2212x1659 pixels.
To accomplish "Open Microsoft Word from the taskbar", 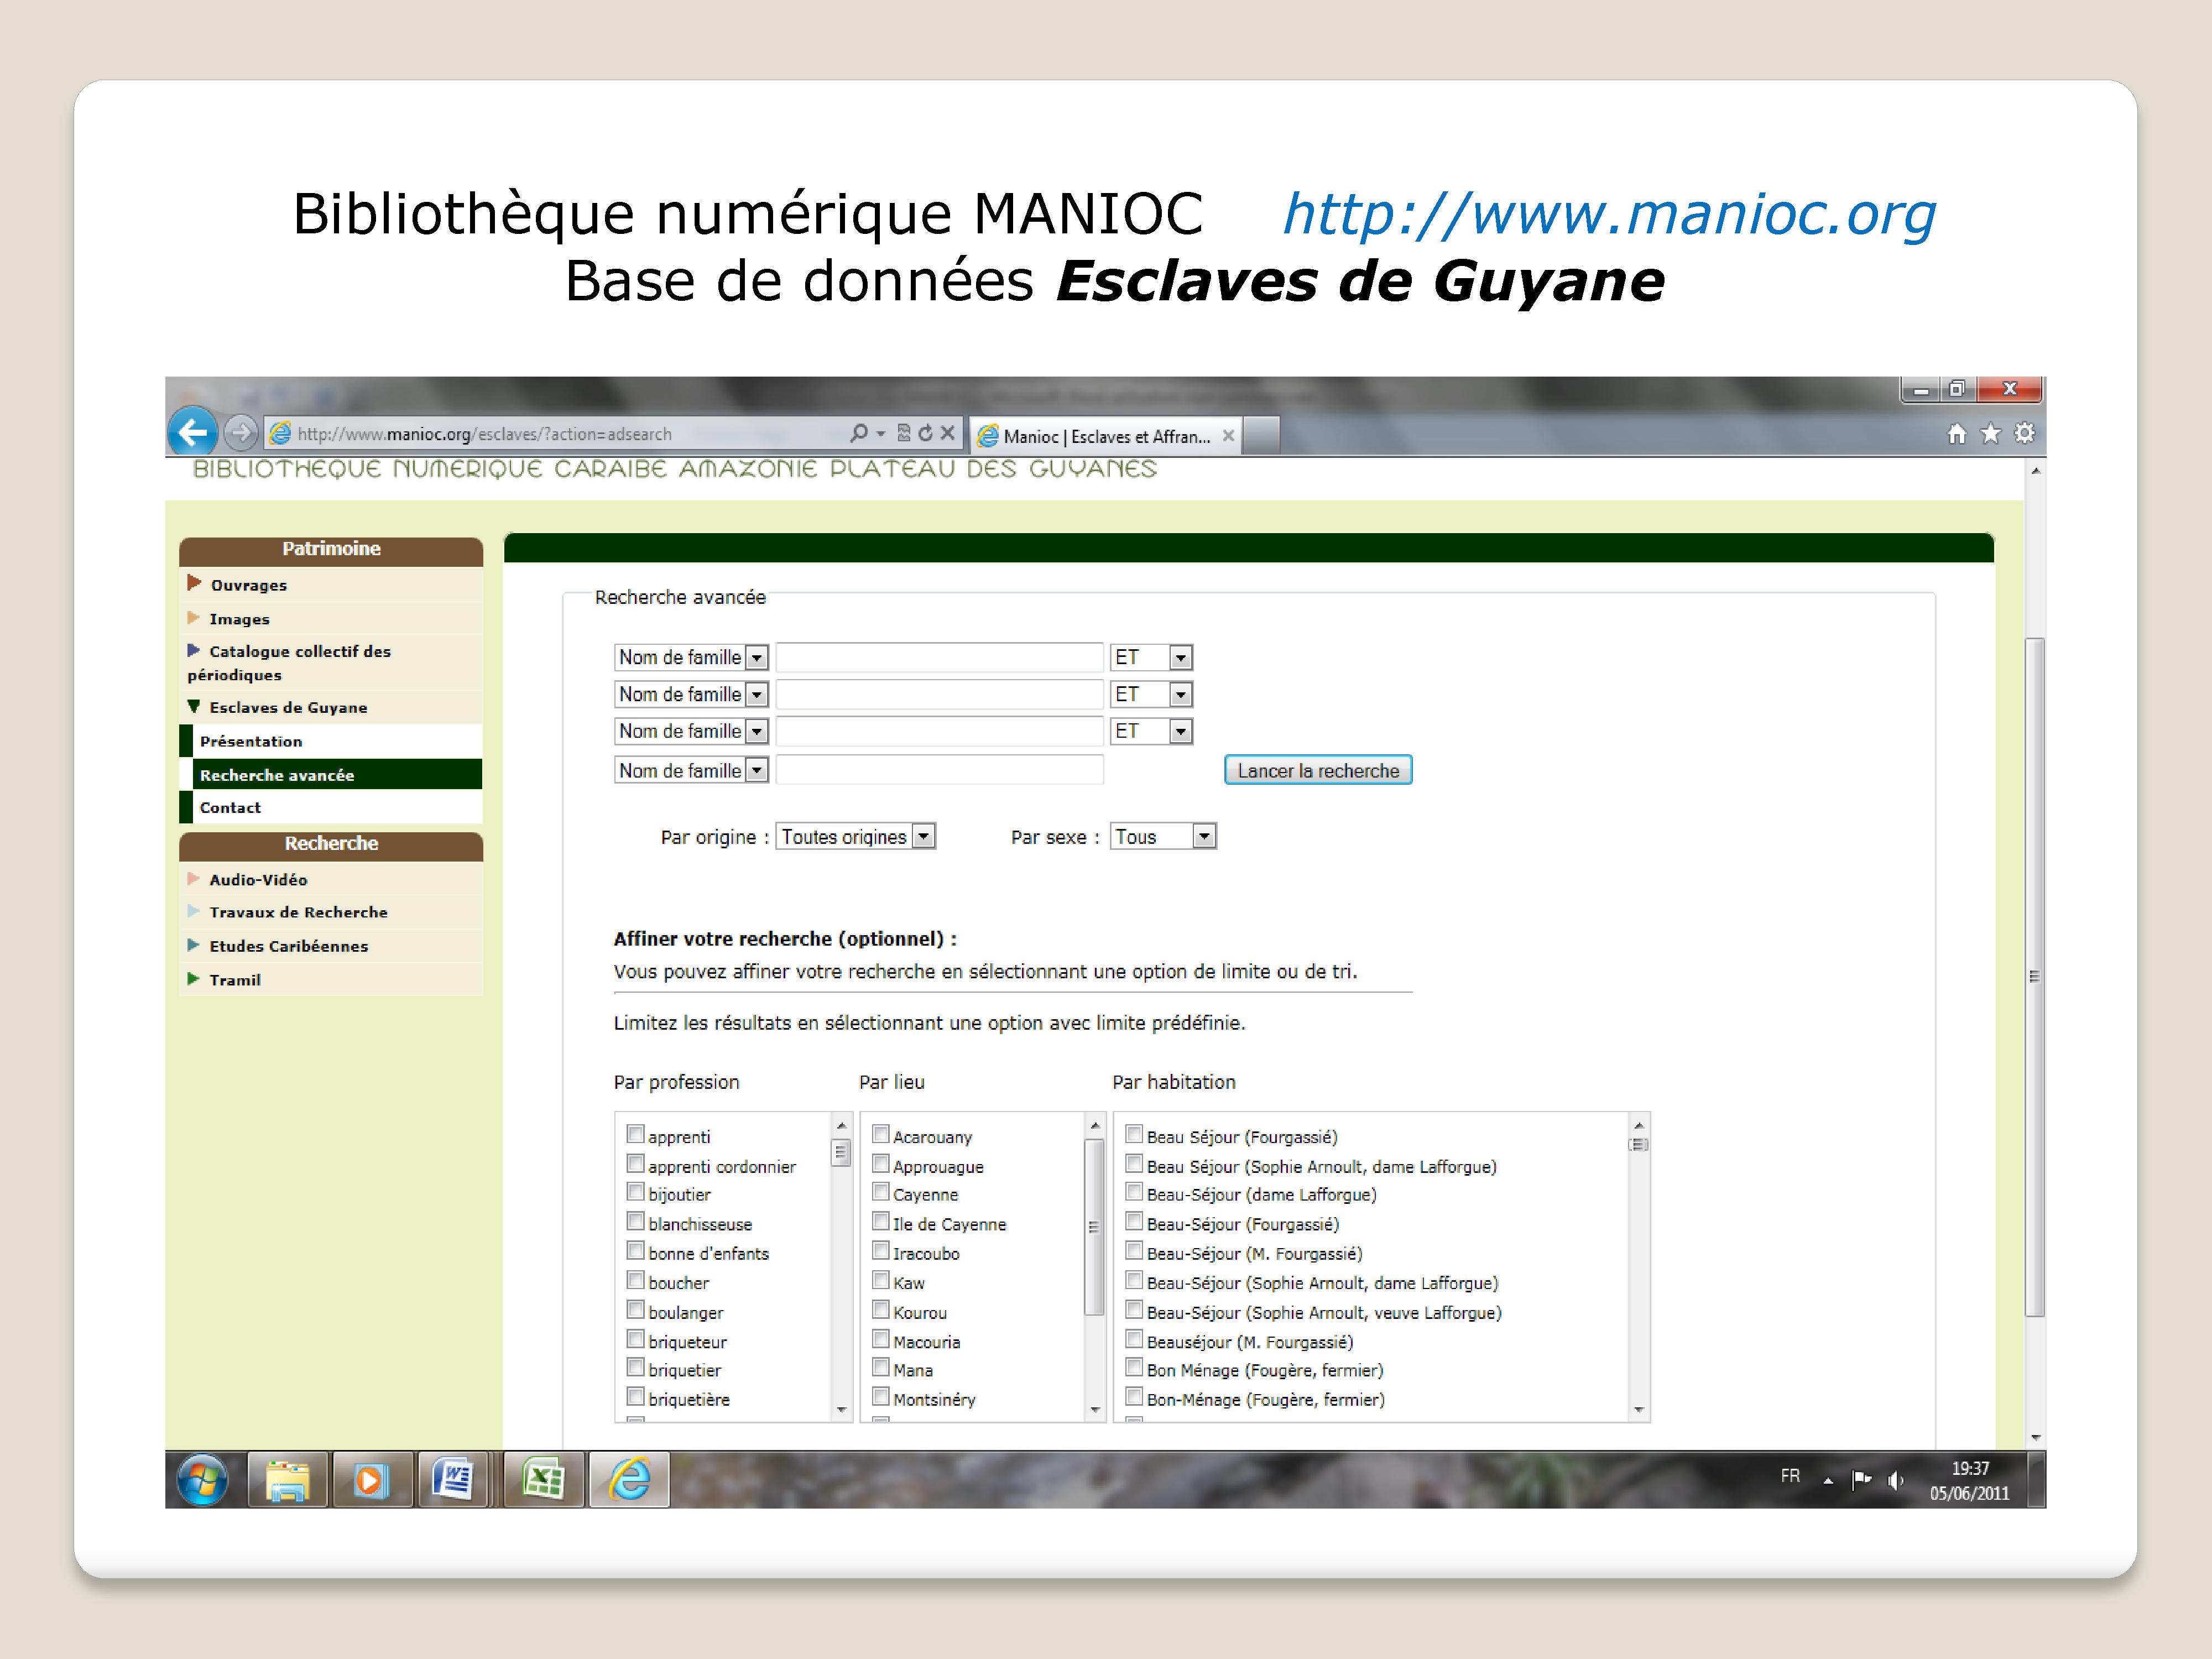I will 453,1479.
